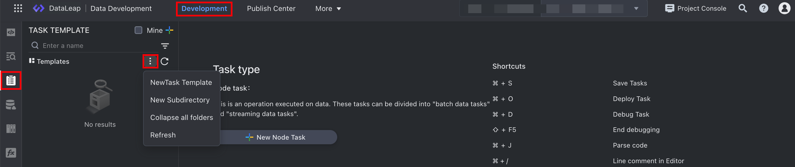Open the project selector dropdown arrow
Screen dimensions: 795x167
[636, 9]
